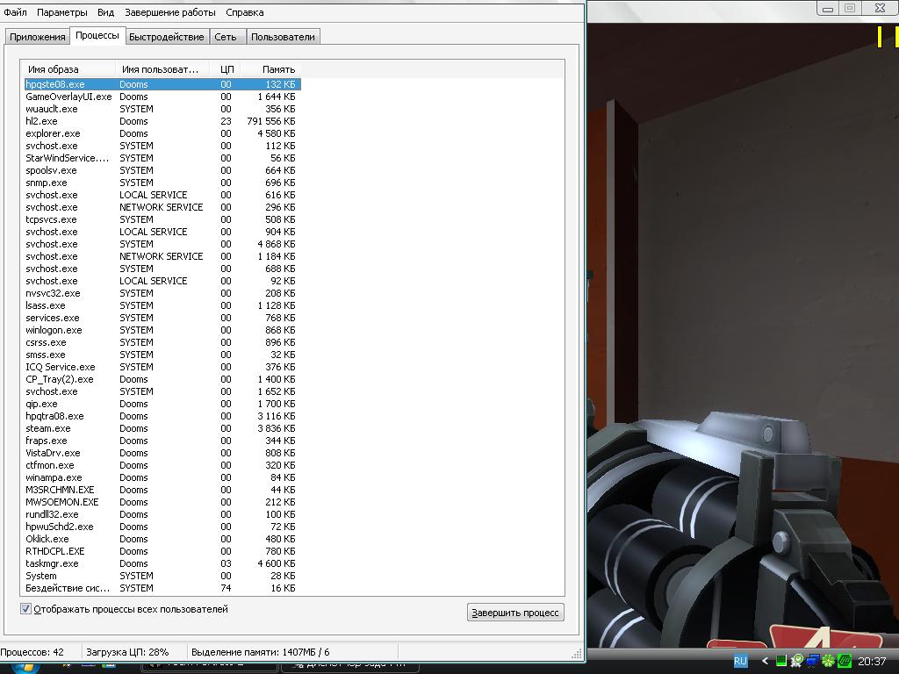The width and height of the screenshot is (899, 674).
Task: Click the 'Бездействие сис...' row
Action: [x=162, y=588]
